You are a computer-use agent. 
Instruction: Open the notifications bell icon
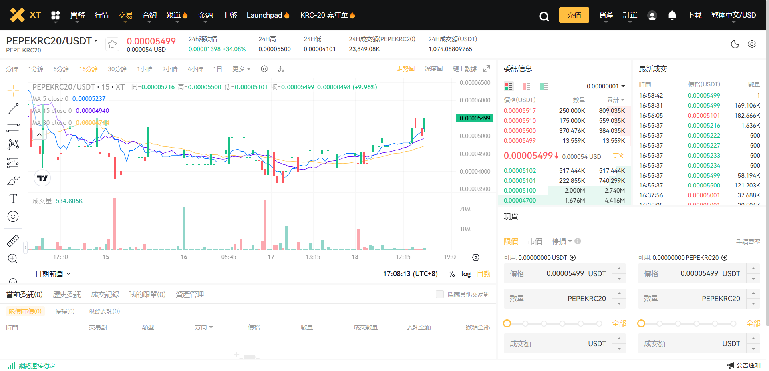pyautogui.click(x=672, y=15)
